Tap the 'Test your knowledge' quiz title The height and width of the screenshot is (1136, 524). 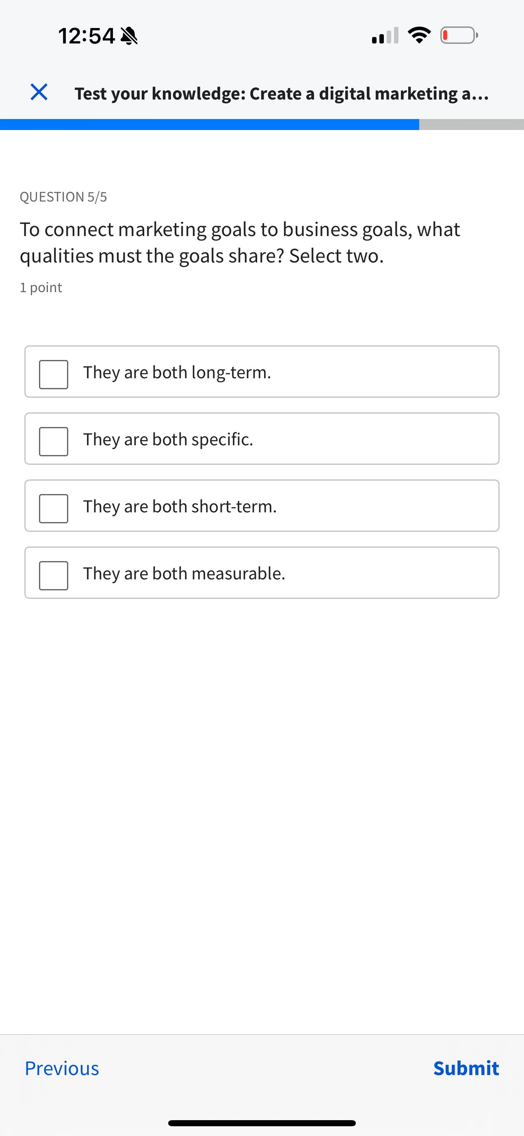pyautogui.click(x=281, y=93)
